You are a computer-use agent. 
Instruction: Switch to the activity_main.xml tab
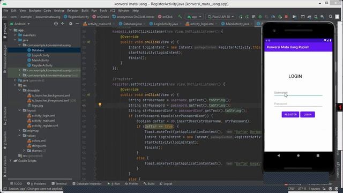click(x=99, y=24)
